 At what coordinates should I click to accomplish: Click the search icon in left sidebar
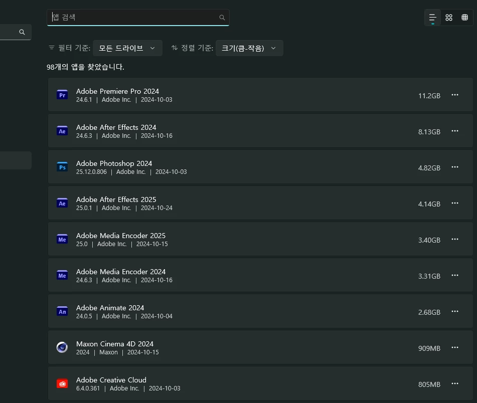(x=22, y=32)
